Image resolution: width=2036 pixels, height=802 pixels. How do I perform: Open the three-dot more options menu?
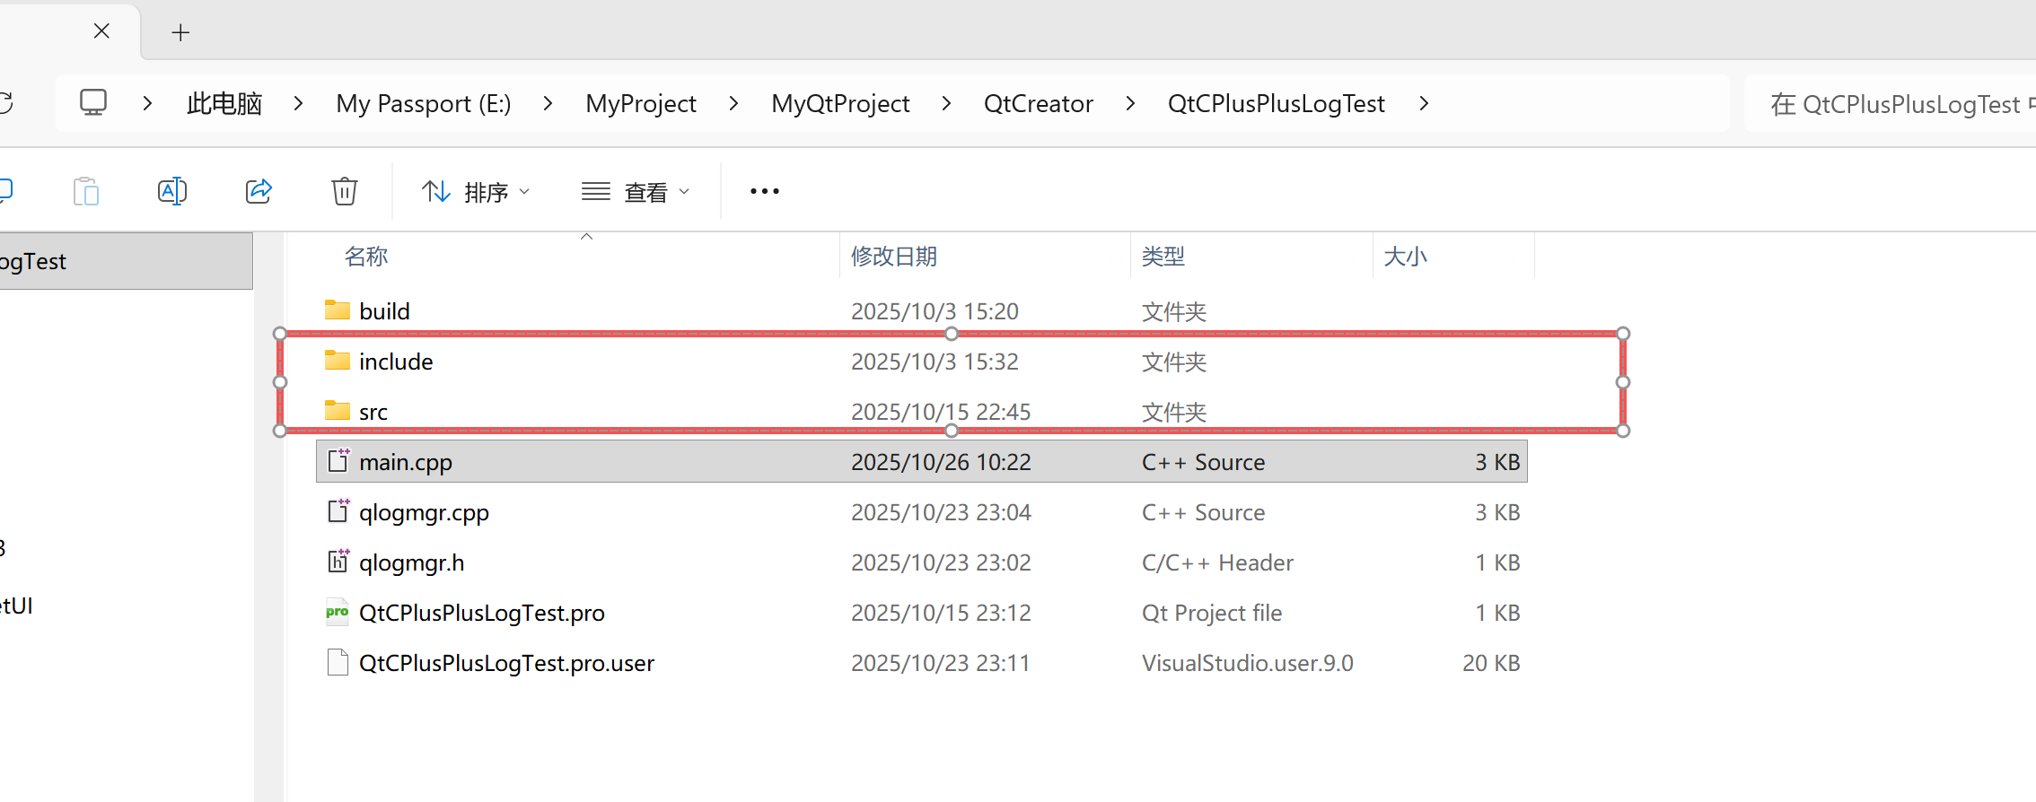[765, 191]
